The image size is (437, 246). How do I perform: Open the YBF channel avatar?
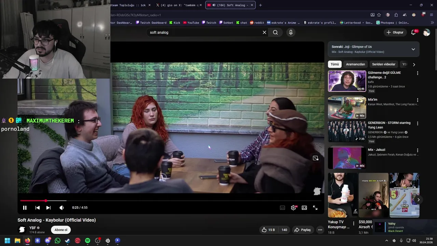coord(22,230)
